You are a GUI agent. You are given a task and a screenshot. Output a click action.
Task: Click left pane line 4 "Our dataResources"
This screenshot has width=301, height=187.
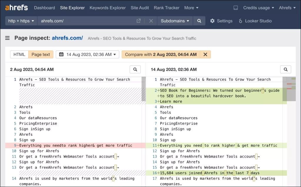pos(38,118)
